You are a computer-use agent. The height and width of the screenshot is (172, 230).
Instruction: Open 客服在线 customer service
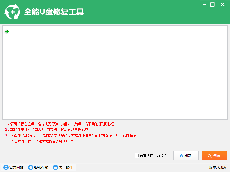(38, 167)
